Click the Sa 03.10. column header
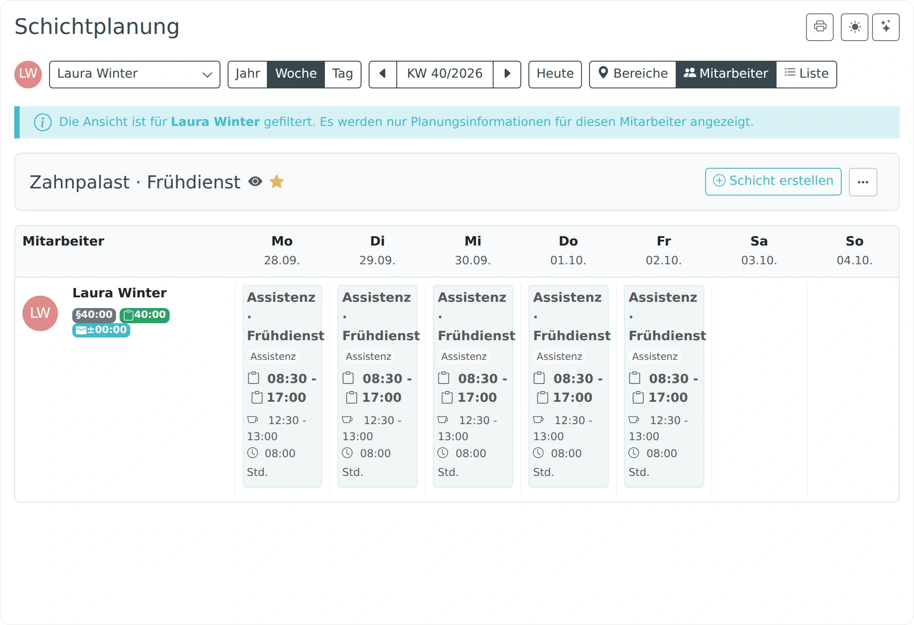 [759, 250]
